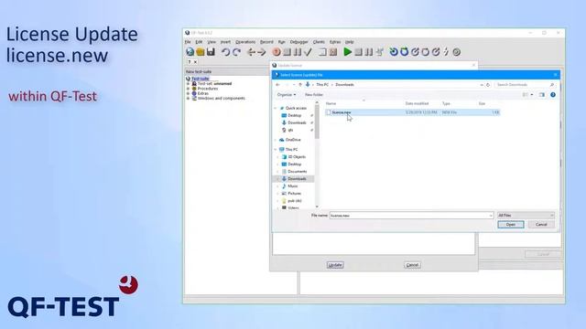Image resolution: width=586 pixels, height=329 pixels.
Task: Open the Help menu
Action: click(x=350, y=42)
